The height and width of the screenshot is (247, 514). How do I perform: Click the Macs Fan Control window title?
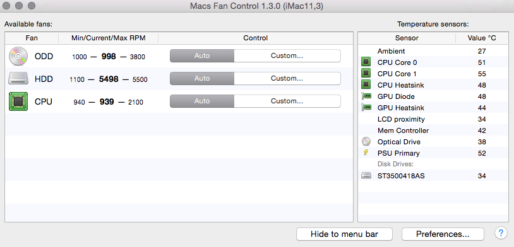tap(256, 6)
